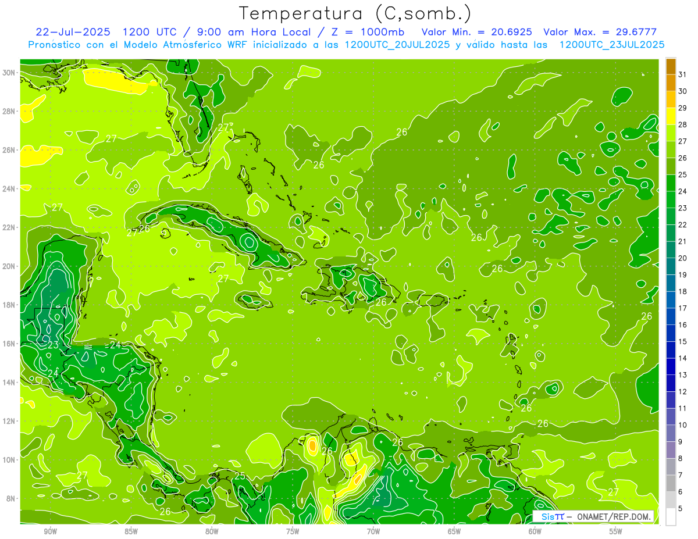Click latitude label 10N
The width and height of the screenshot is (698, 539).
tap(9, 460)
